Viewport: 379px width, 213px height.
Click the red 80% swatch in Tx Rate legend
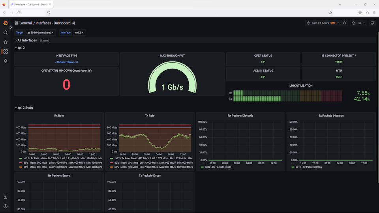tap(111, 163)
